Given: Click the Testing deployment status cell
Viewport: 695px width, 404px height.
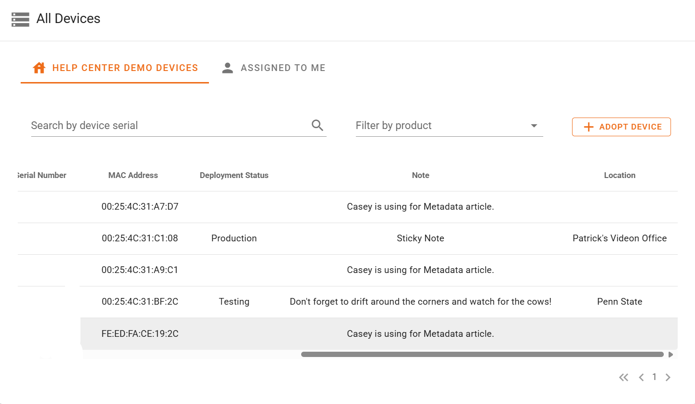Looking at the screenshot, I should (x=234, y=301).
